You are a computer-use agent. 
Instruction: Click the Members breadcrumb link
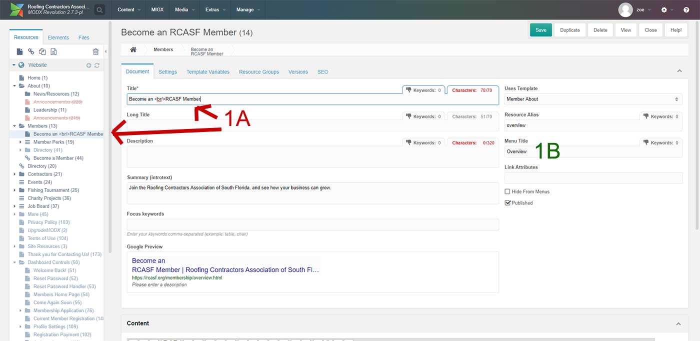coord(163,49)
